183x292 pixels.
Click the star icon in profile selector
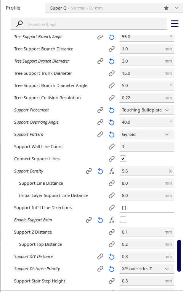pos(166,8)
